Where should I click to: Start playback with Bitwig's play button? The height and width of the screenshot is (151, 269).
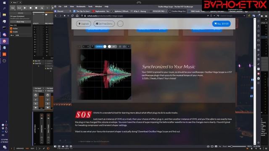tap(25, 8)
